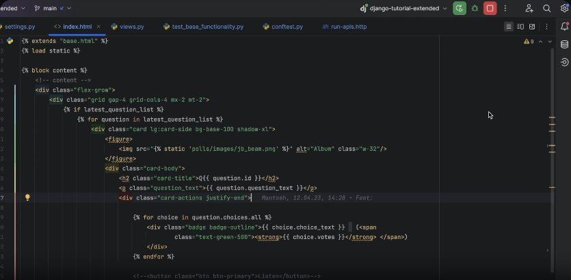Click the lightbulb intention icon in gutter
This screenshot has width=571, height=280.
(x=27, y=197)
